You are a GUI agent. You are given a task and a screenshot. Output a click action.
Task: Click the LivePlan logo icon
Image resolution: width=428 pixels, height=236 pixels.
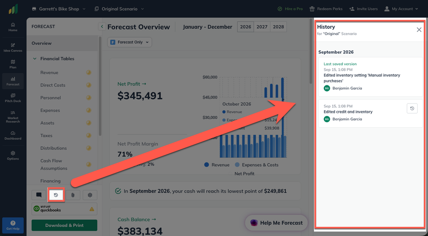click(13, 9)
